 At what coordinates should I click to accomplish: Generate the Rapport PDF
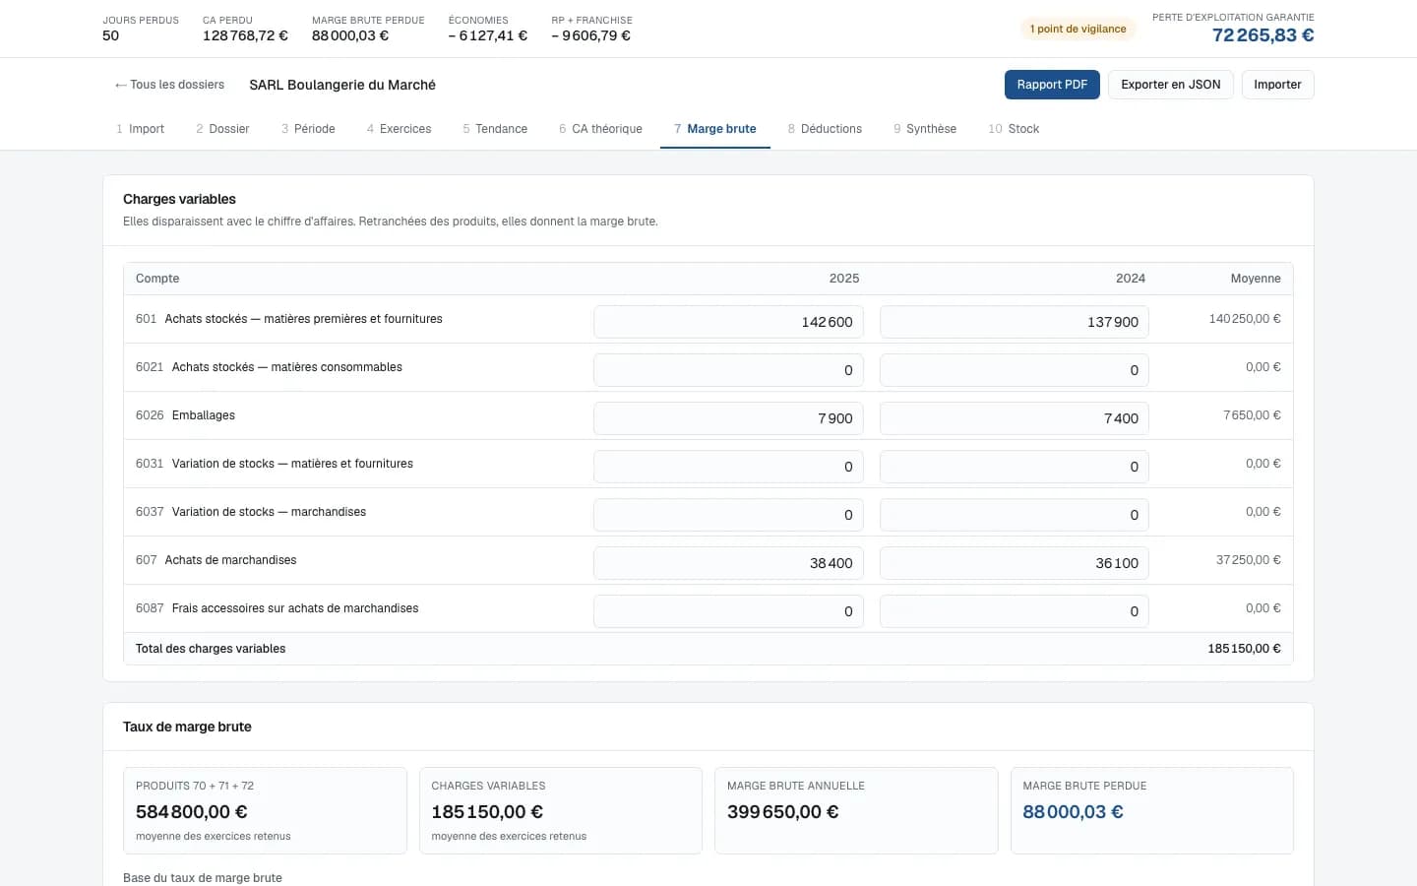tap(1052, 85)
